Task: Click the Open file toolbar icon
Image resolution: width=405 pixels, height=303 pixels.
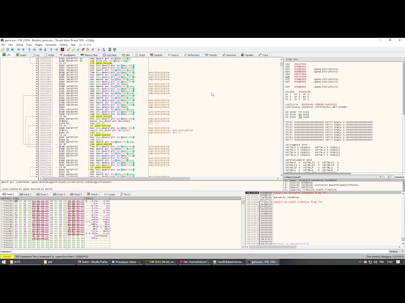Action: coord(3,49)
